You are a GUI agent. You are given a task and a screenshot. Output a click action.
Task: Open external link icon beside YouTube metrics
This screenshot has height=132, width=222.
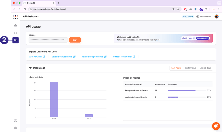click(x=74, y=57)
